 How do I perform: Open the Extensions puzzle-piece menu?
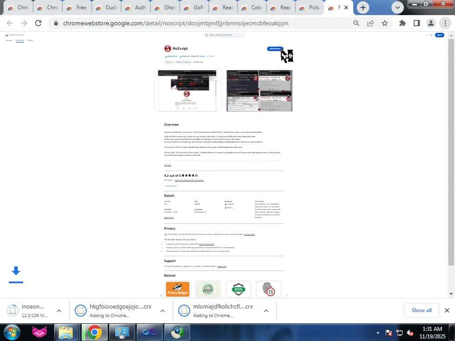(403, 23)
